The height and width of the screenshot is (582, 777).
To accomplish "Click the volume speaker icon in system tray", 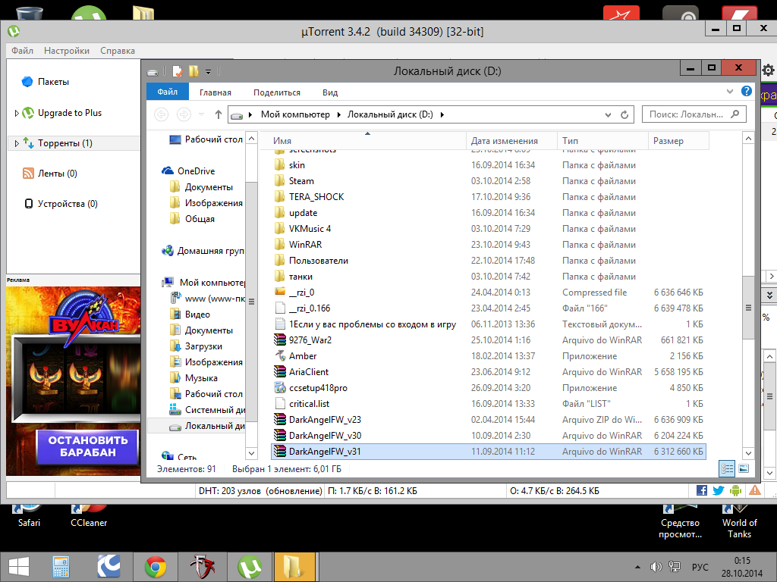I will pos(656,567).
